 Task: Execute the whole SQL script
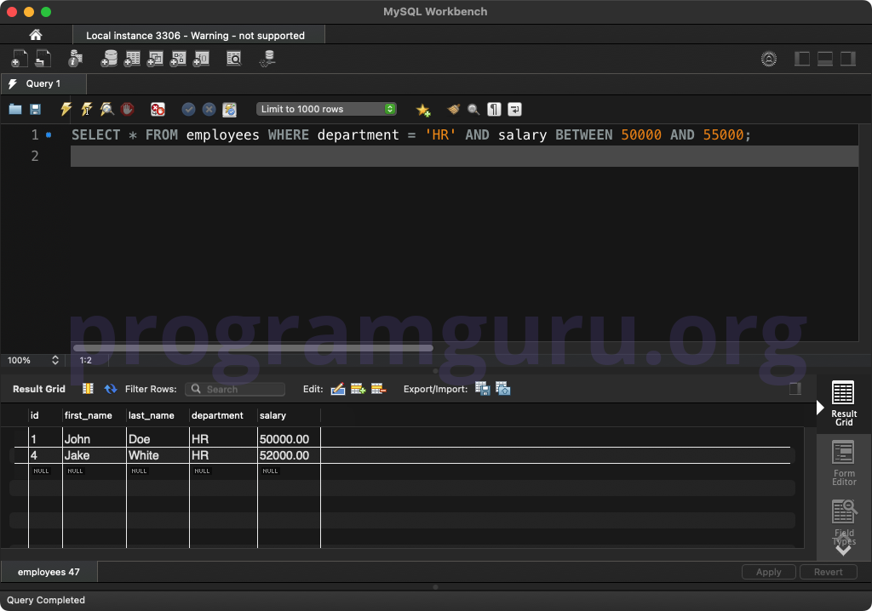[66, 109]
